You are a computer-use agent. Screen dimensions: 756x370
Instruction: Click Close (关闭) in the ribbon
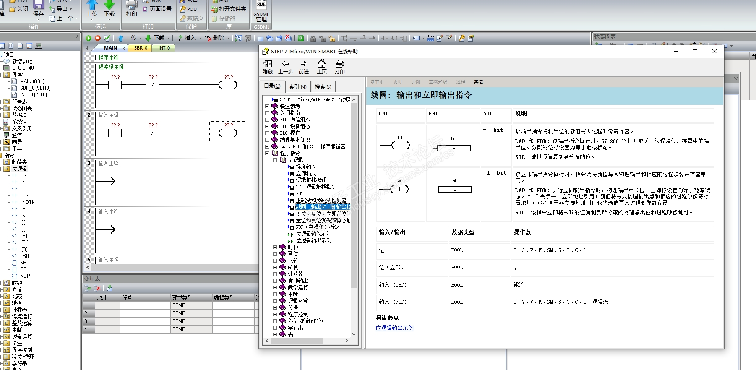pos(19,9)
